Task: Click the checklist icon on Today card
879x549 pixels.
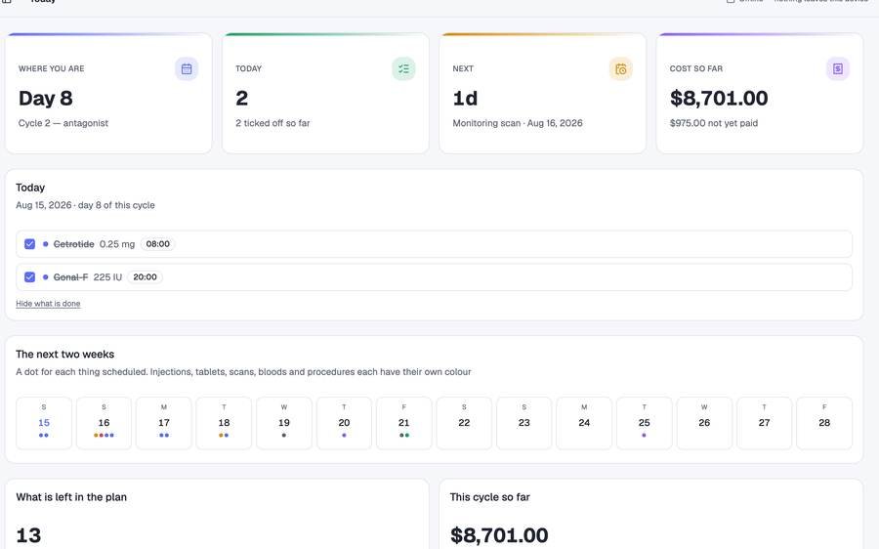Action: 403,69
